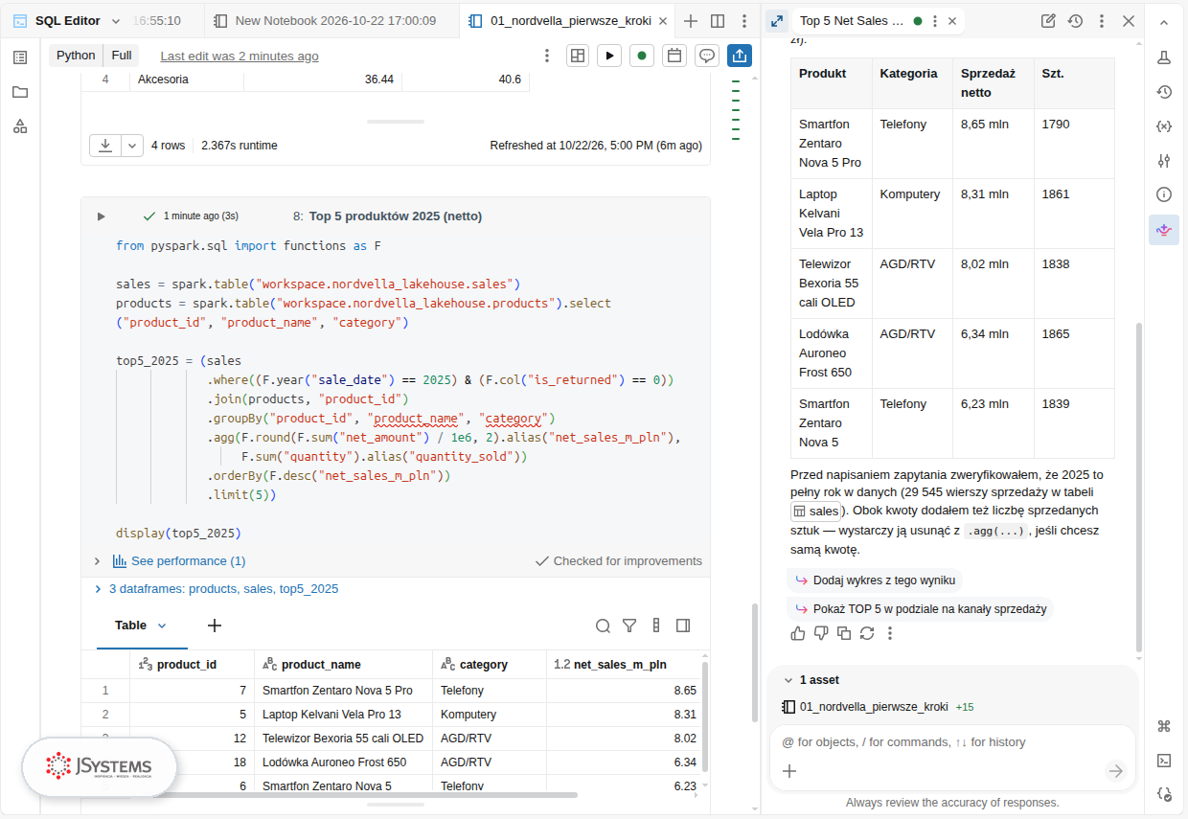
Task: Collapse the 1 asset section
Action: tap(788, 680)
